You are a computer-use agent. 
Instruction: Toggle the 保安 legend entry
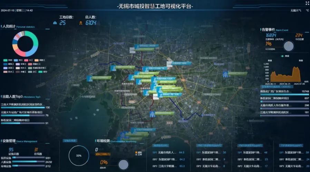tap(43, 72)
